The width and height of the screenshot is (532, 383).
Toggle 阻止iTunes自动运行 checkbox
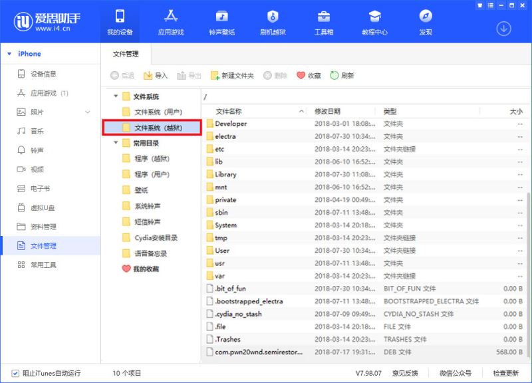pos(15,373)
